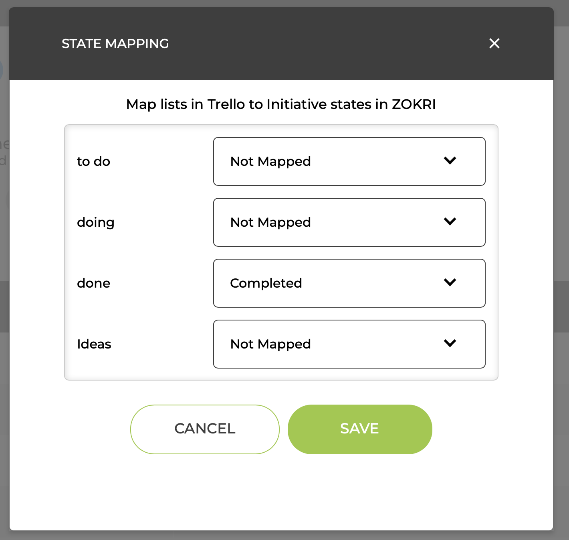Select the 'to do' list label
Image resolution: width=569 pixels, height=540 pixels.
(x=93, y=161)
